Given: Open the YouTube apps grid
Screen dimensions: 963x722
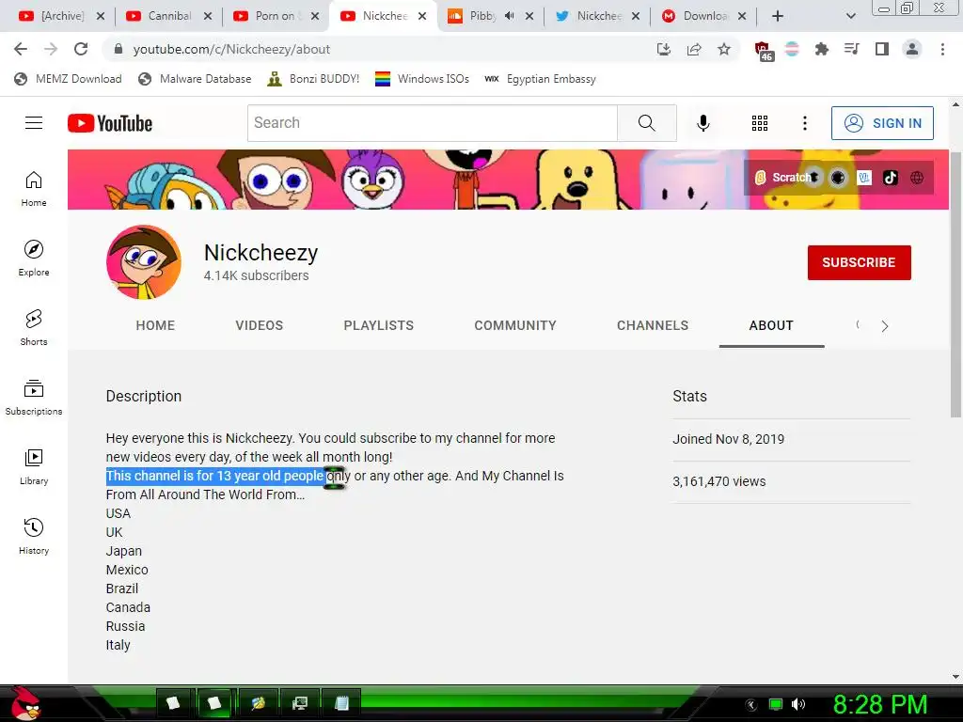Looking at the screenshot, I should (x=760, y=123).
